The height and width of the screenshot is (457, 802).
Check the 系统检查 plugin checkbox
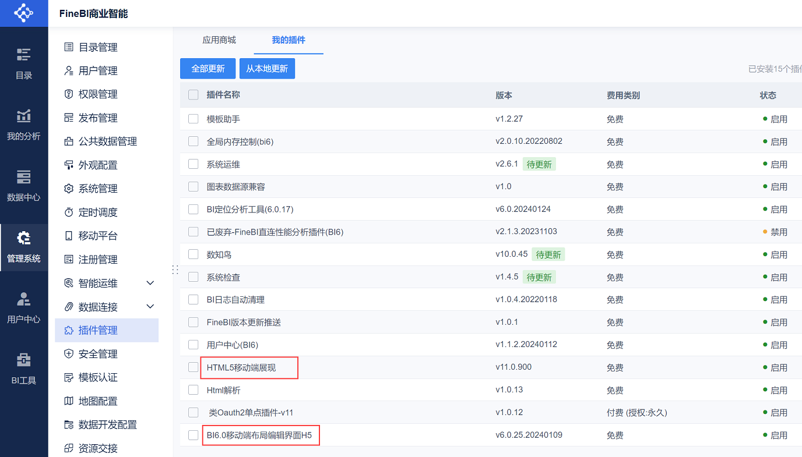coord(194,277)
